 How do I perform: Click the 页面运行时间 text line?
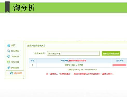click(83, 70)
